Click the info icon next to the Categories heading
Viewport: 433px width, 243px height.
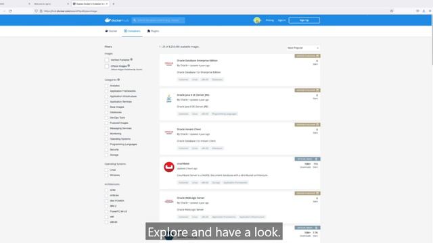click(x=119, y=80)
